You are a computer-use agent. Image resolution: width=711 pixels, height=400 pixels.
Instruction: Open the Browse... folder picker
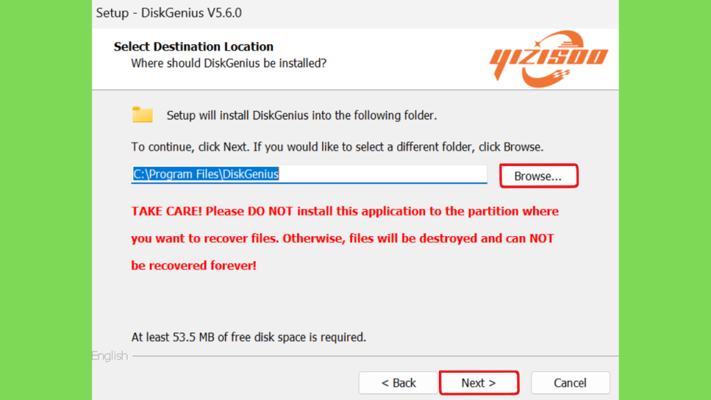click(539, 176)
